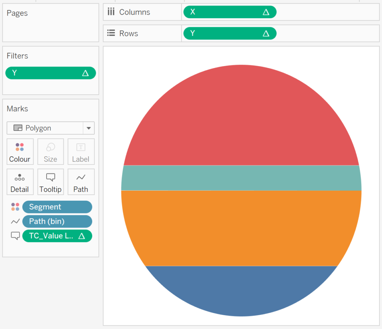Screen dimensions: 382x329
Task: Click the Pages shelf label
Action: [x=17, y=13]
